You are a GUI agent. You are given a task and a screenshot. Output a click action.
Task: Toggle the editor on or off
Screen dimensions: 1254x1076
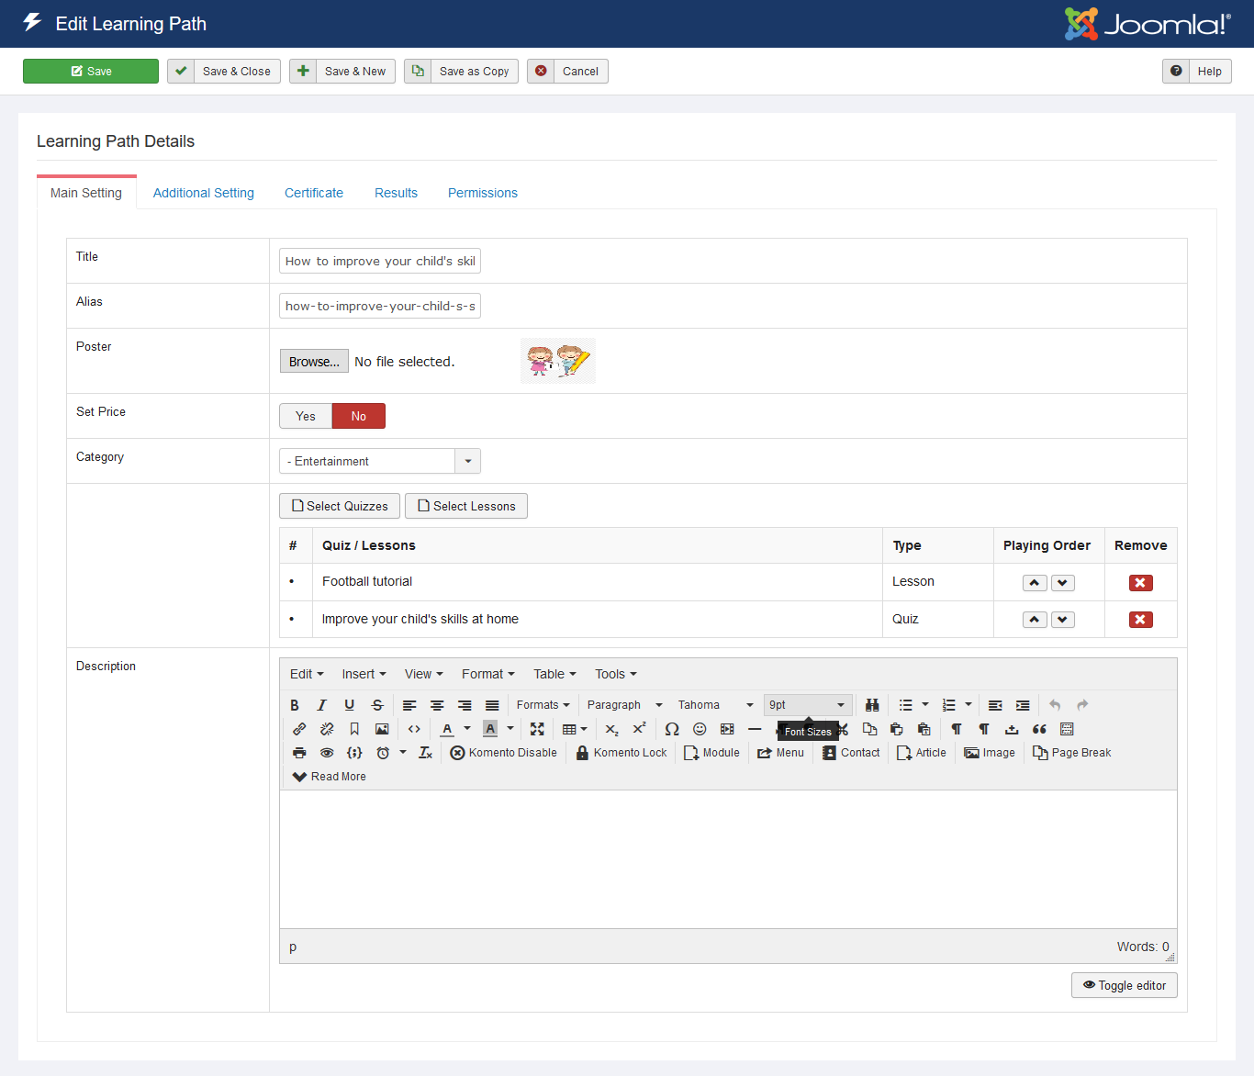1124,985
